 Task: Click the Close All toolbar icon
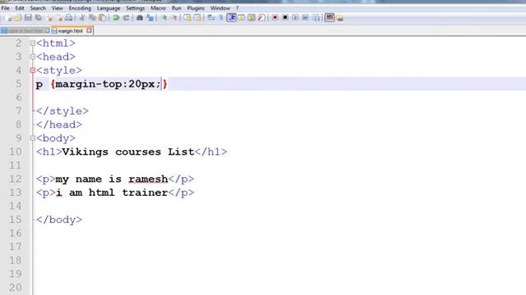click(59, 18)
